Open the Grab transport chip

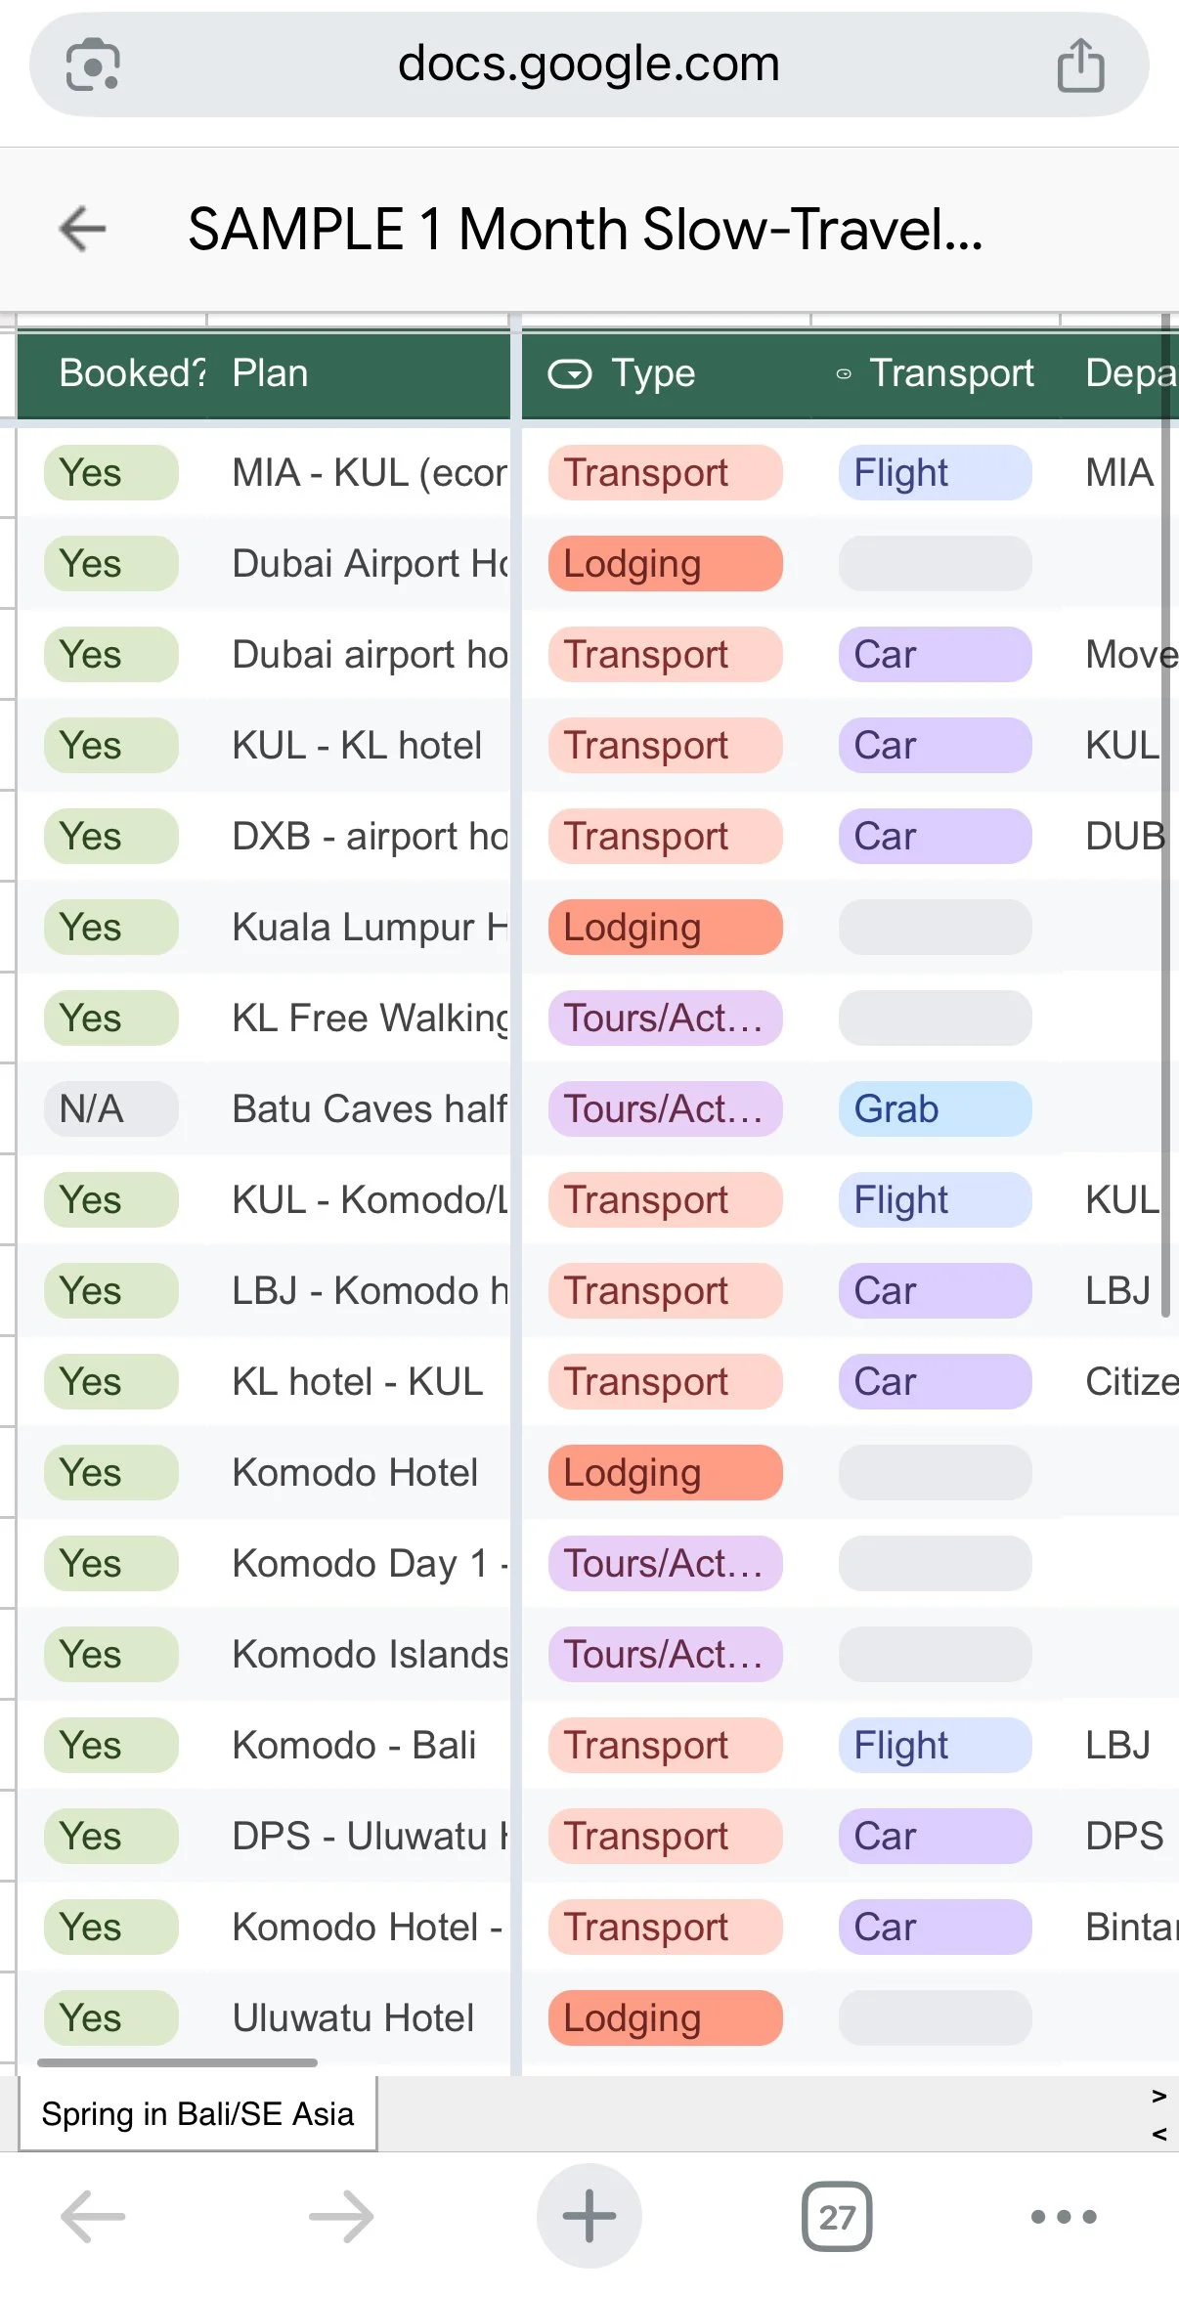pyautogui.click(x=935, y=1109)
